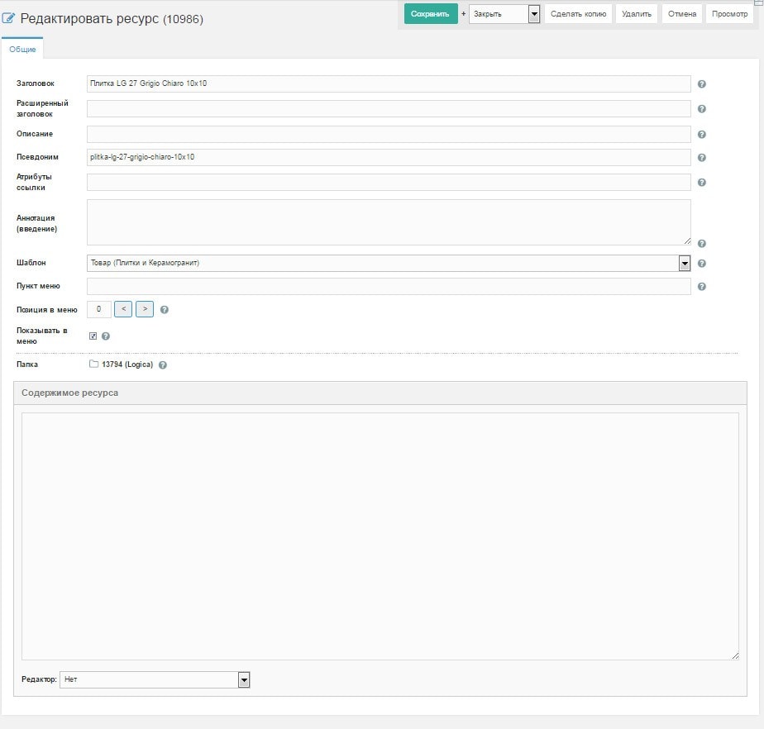The height and width of the screenshot is (729, 764).
Task: Toggle the Показывать в меню checkbox
Action: pyautogui.click(x=93, y=336)
